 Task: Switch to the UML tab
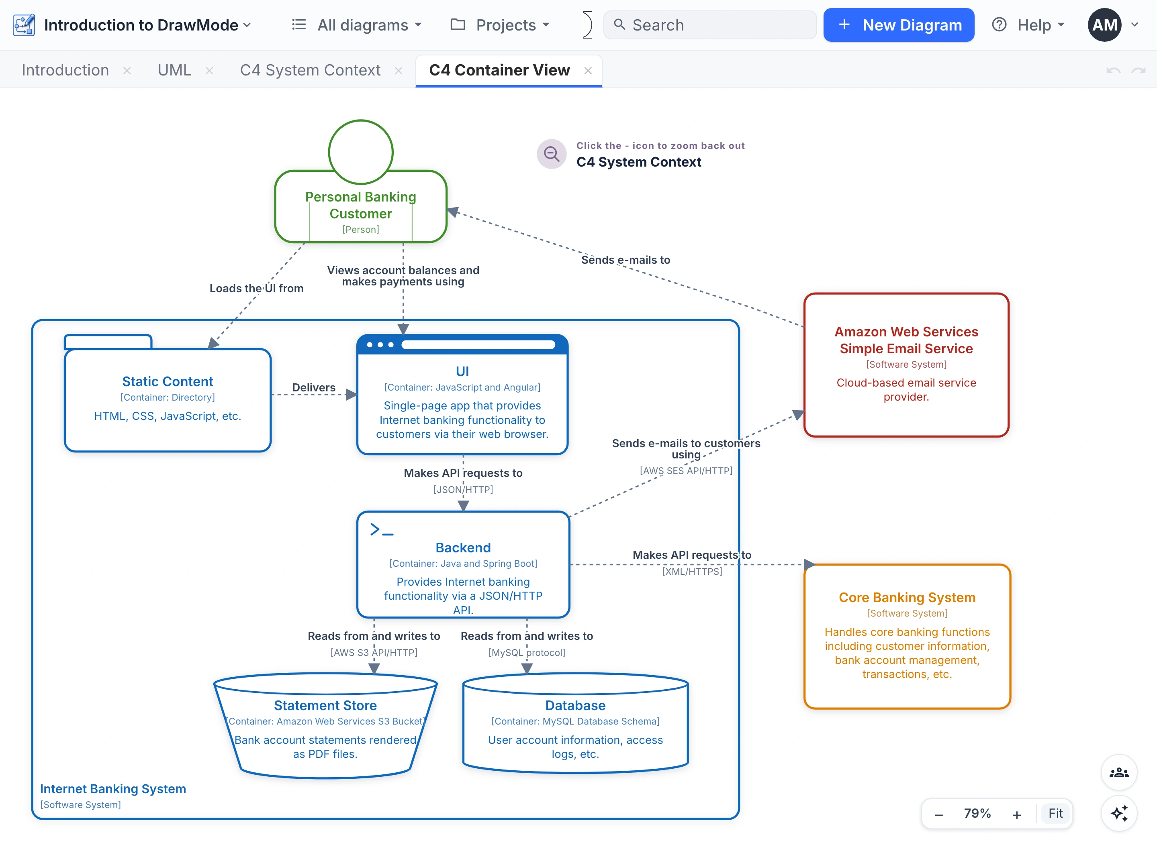[174, 70]
